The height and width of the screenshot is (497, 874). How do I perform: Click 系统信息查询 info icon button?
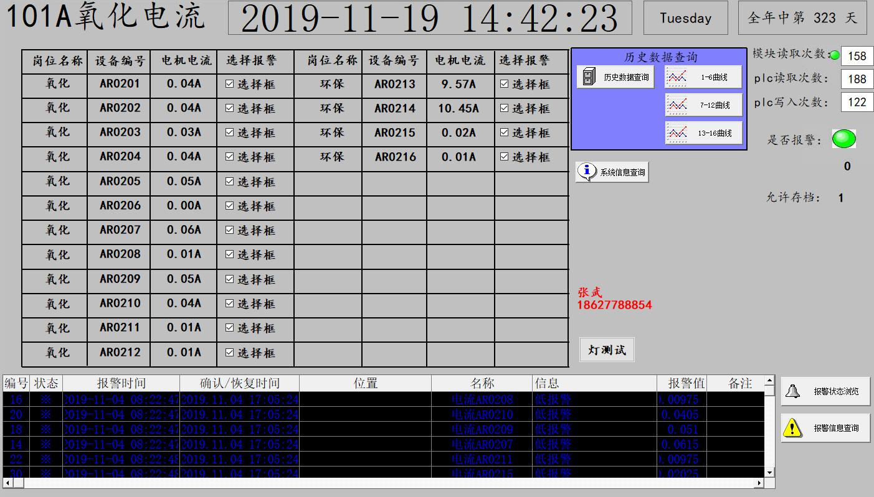coord(612,172)
